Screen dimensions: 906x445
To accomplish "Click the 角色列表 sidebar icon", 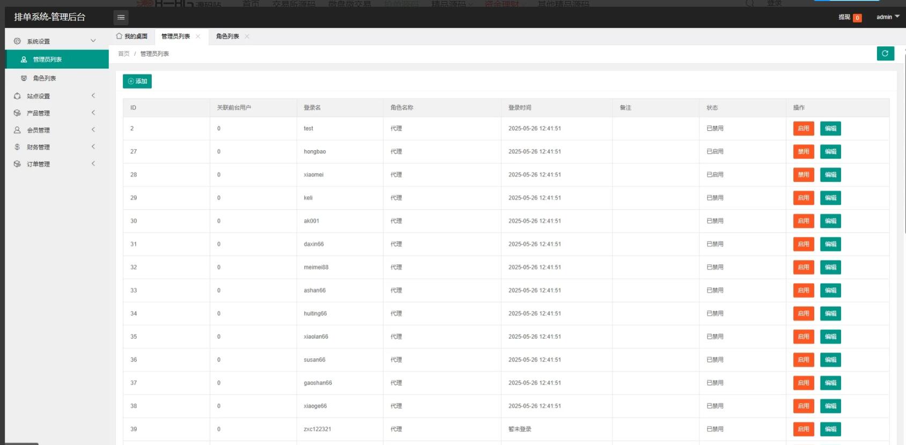I will click(24, 78).
